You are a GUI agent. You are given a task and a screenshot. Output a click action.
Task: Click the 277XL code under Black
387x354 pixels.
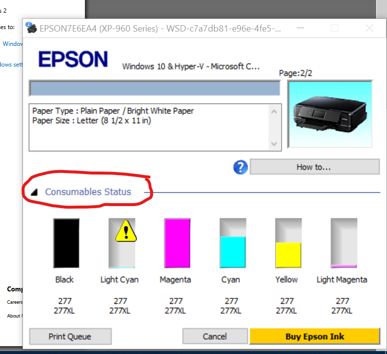click(x=64, y=311)
